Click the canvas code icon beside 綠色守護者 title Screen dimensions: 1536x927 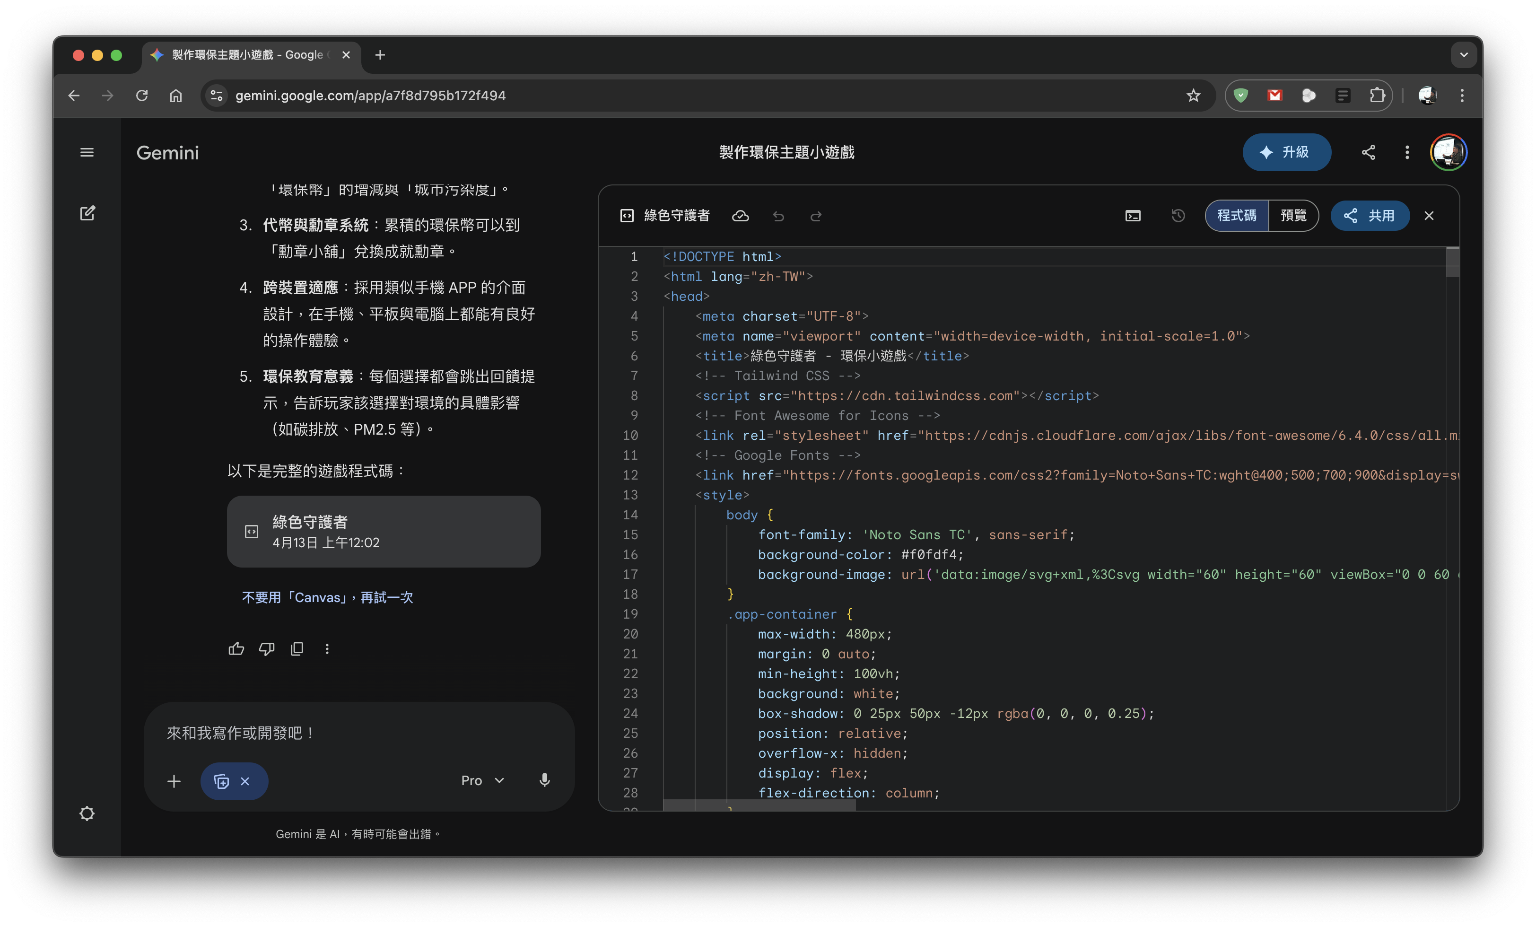pyautogui.click(x=627, y=216)
